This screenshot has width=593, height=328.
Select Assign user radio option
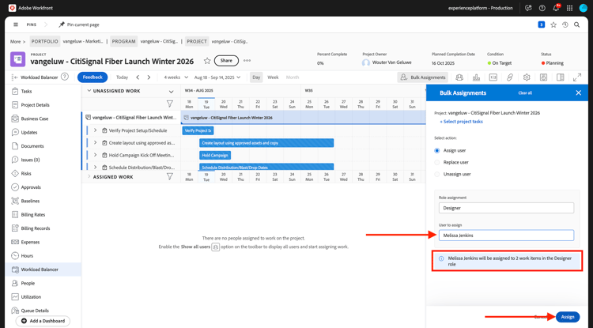click(x=436, y=150)
